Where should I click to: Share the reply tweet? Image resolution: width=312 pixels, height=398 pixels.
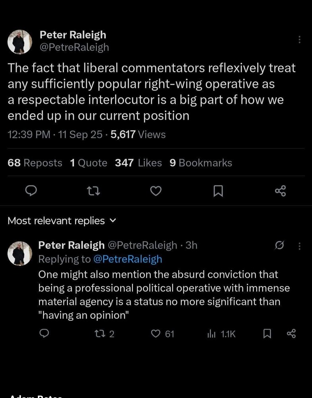[291, 334]
